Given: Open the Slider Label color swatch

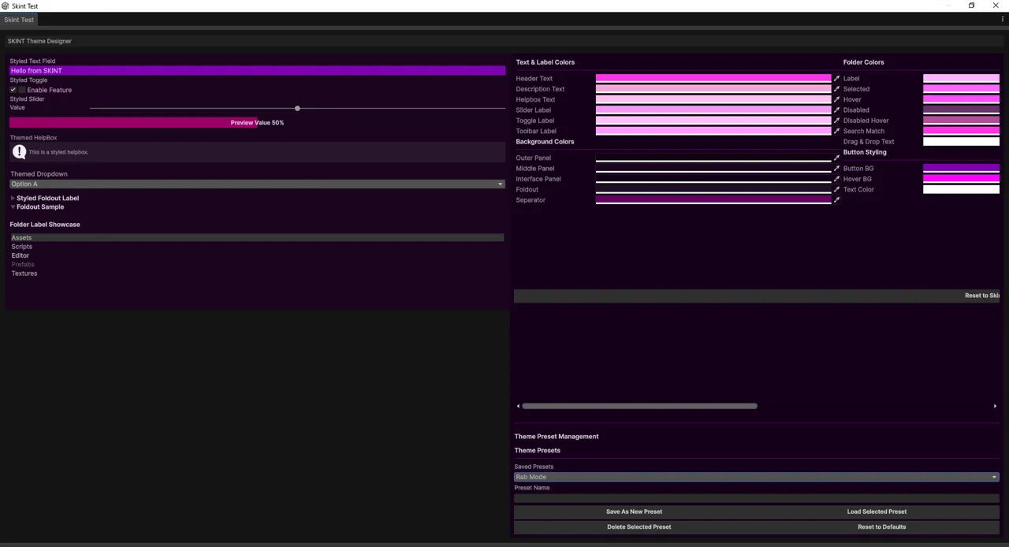Looking at the screenshot, I should tap(713, 110).
